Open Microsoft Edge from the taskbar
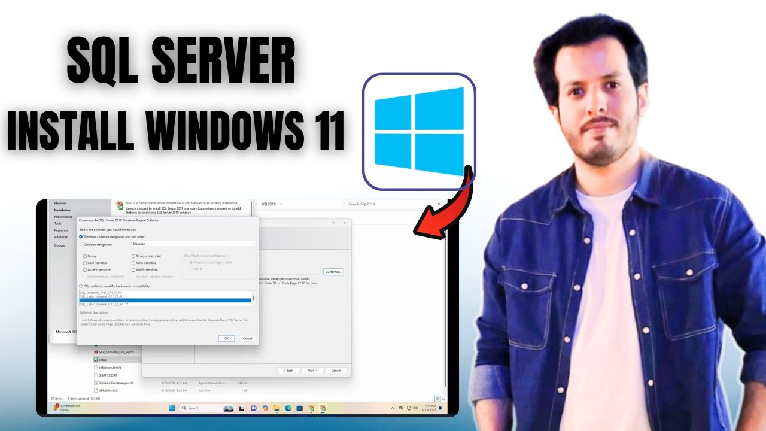The image size is (766, 431). point(288,408)
